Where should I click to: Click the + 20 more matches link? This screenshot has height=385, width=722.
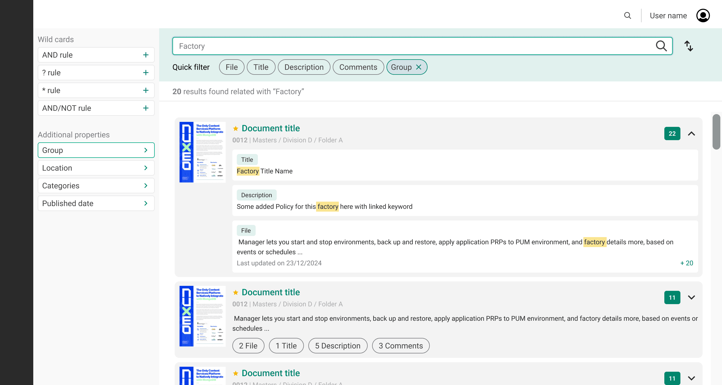(x=687, y=263)
